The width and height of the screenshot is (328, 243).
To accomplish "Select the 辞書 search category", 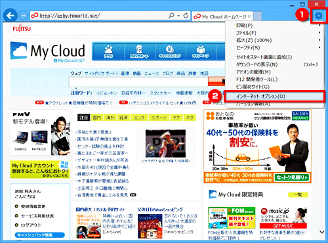I will point(192,74).
